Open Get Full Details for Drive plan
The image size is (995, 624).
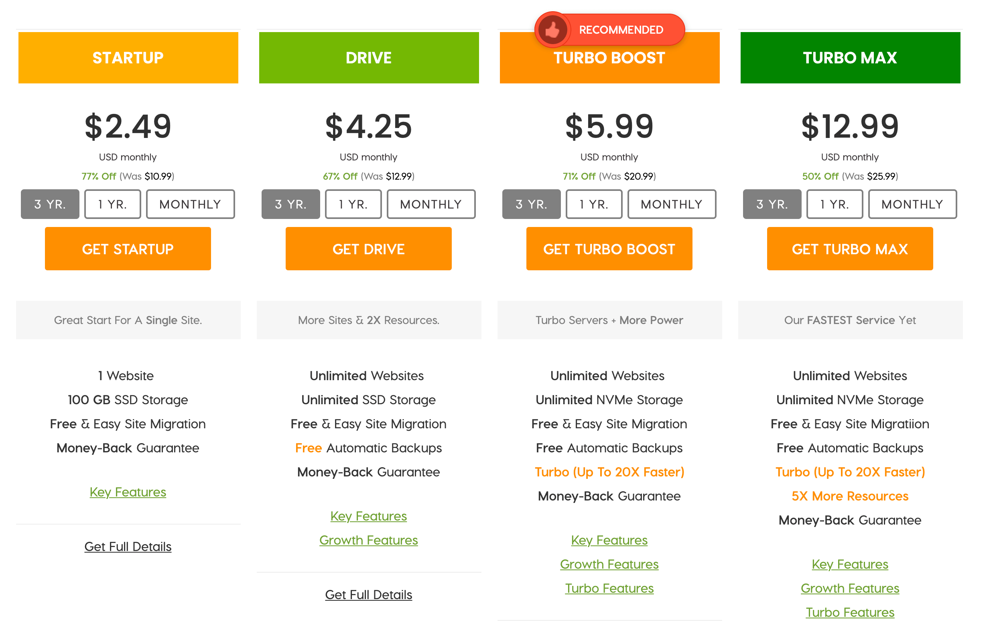(x=368, y=595)
